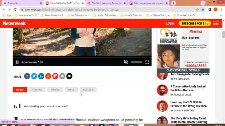Screen dimensions: 225x126
Task: Go to Newsweek home via logo
Action: pos(14,23)
